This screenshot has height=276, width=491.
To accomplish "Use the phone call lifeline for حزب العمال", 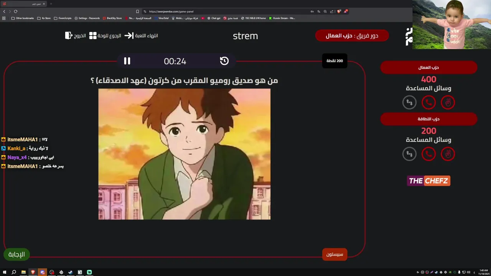I will click(428, 102).
